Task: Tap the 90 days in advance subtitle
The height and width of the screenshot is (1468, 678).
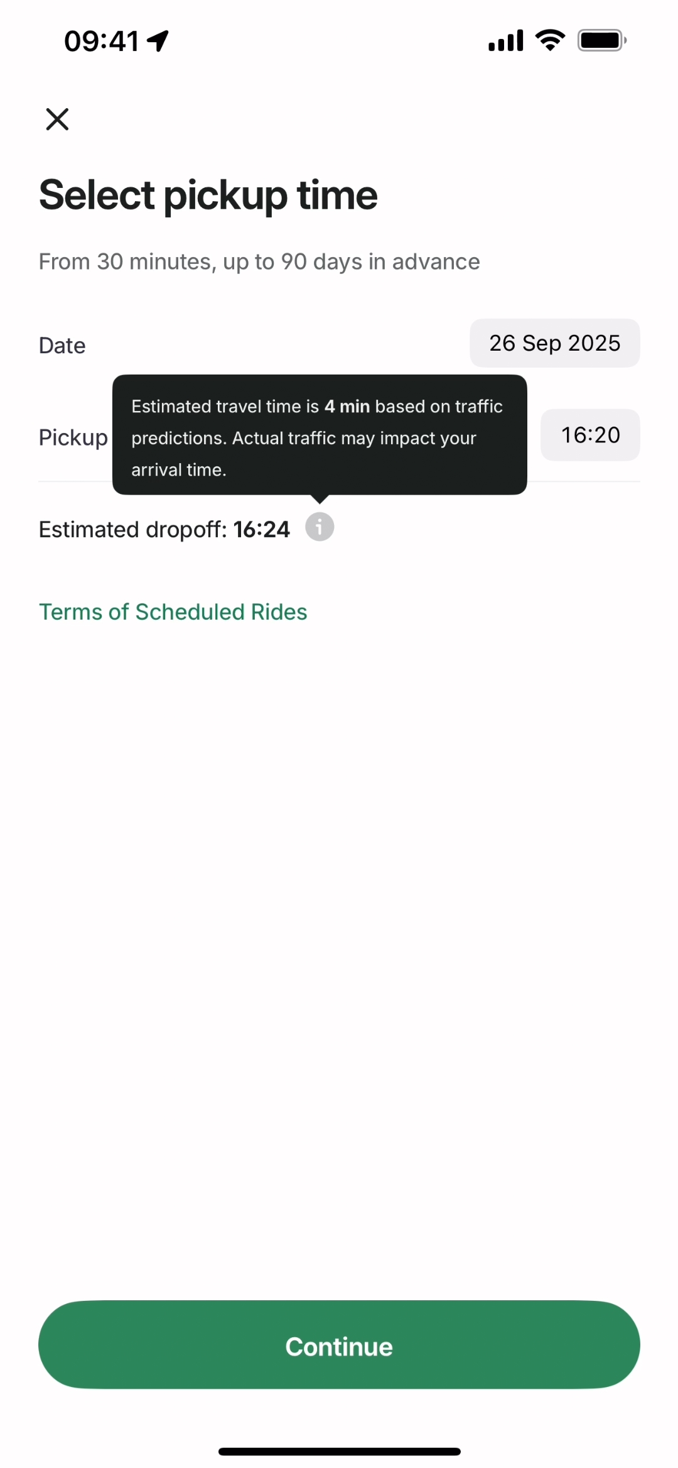Action: click(259, 261)
